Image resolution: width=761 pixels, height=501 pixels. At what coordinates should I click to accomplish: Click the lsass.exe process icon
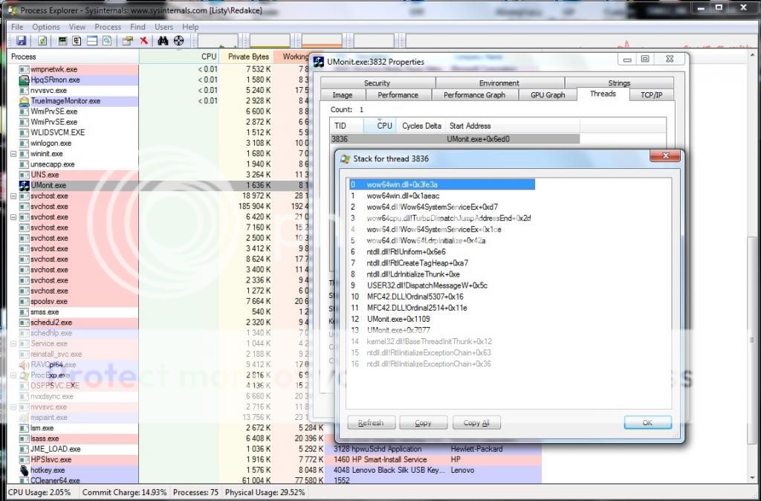click(x=25, y=439)
